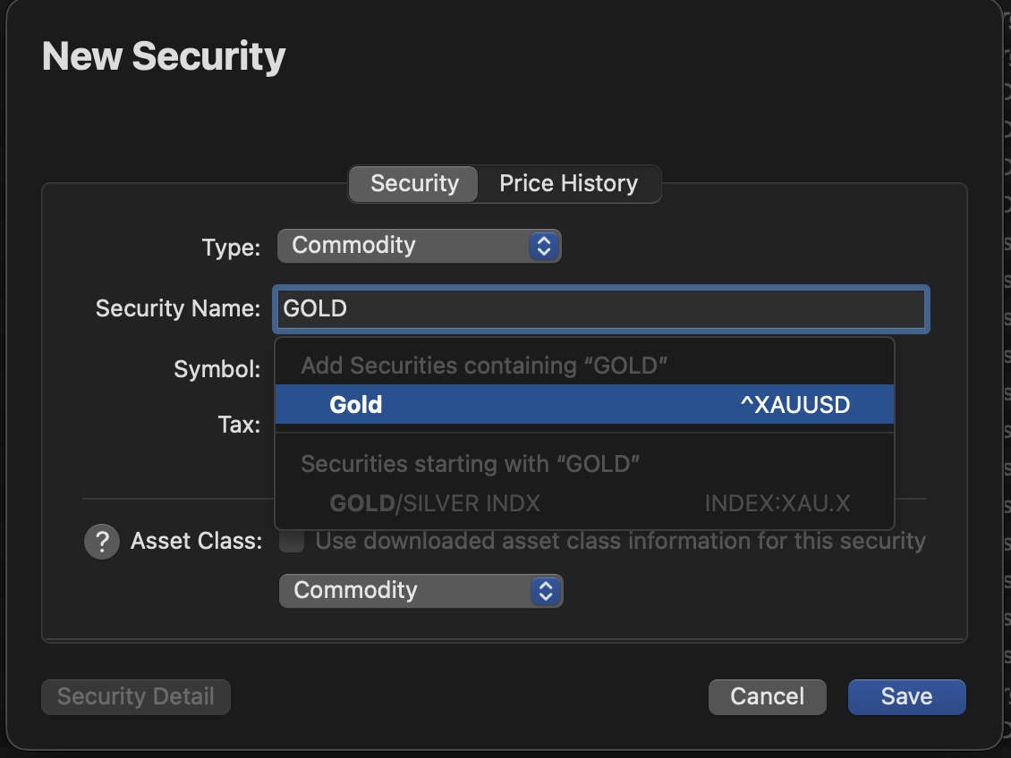Viewport: 1011px width, 758px height.
Task: Click the blue arrows on Type popup
Action: click(543, 246)
